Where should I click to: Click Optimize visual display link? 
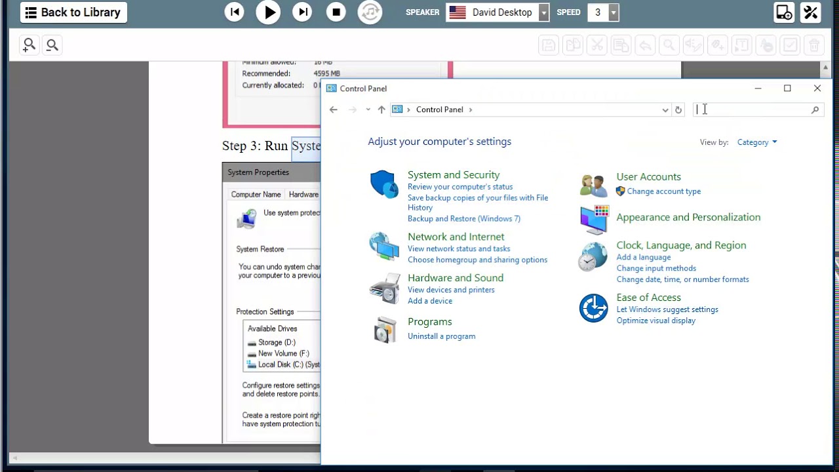tap(656, 321)
